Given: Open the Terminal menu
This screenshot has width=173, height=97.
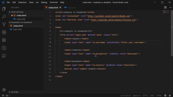Looking at the screenshot, I should [54, 2].
